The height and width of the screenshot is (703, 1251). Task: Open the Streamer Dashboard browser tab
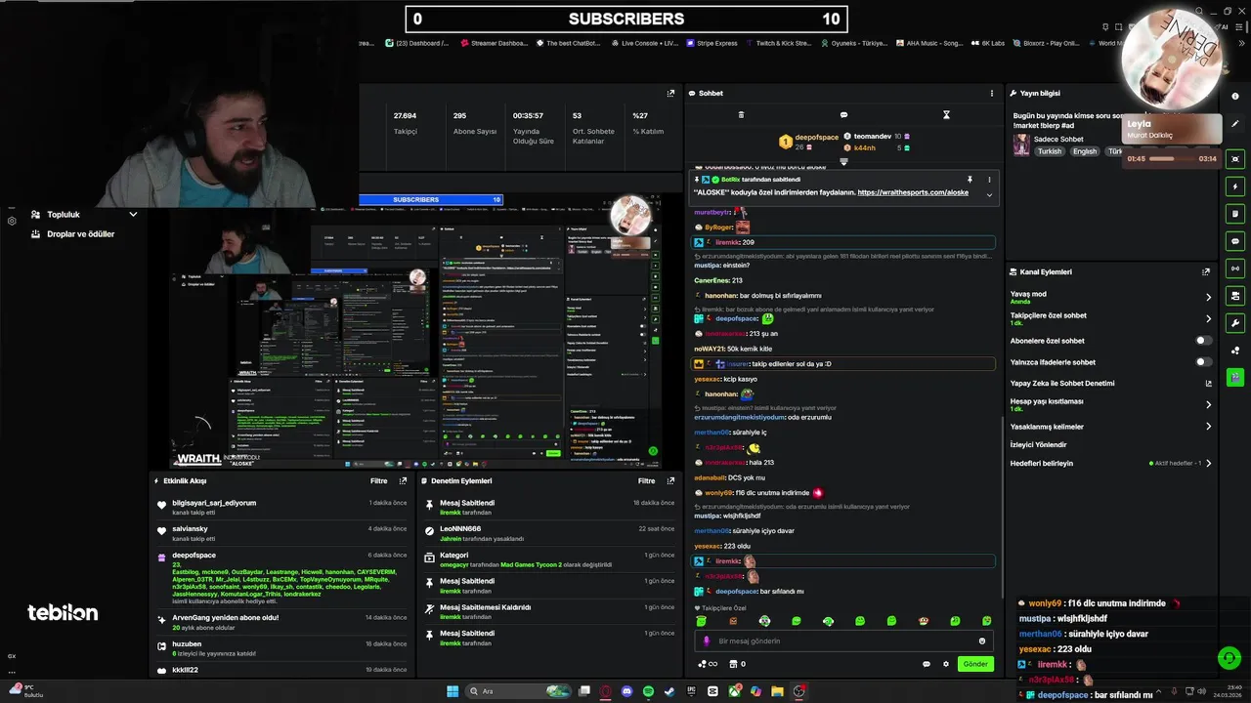point(493,43)
